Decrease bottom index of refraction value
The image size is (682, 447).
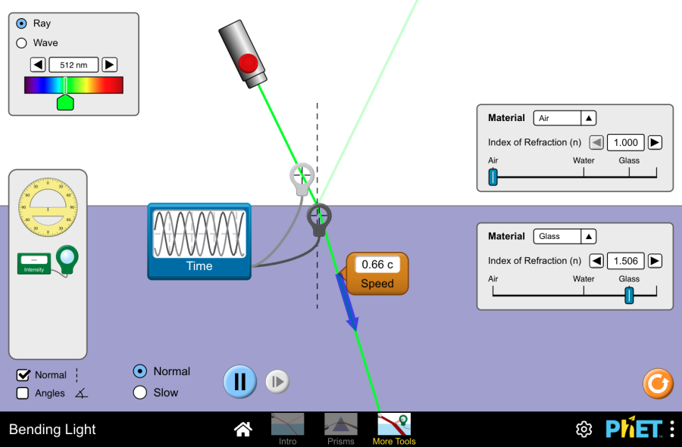pyautogui.click(x=596, y=261)
